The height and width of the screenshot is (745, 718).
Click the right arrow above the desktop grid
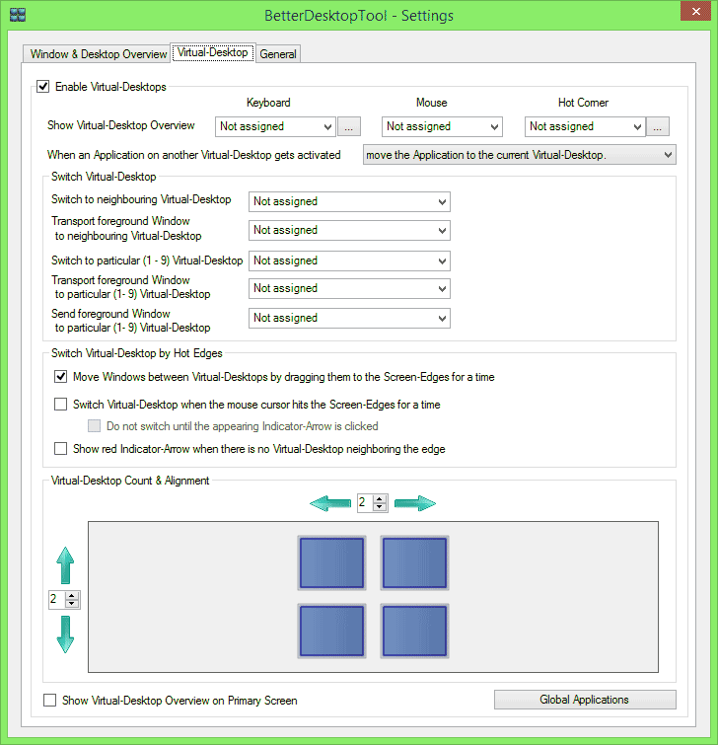pos(414,503)
